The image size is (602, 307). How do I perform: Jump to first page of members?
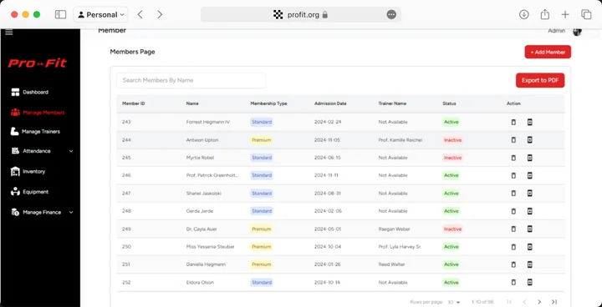point(509,302)
